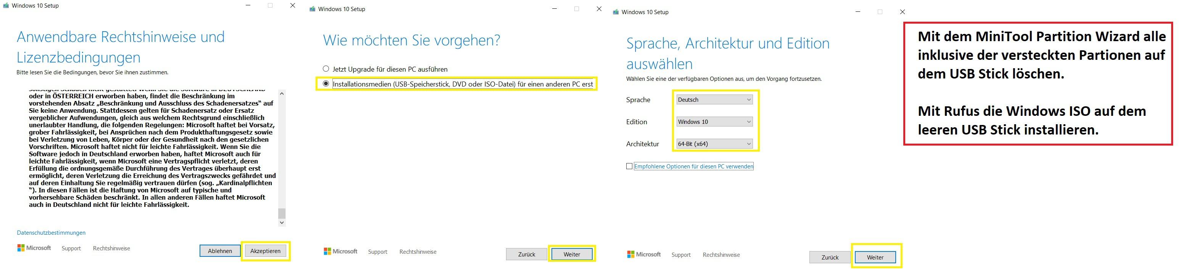Click Microsoft logo in language selection window
The width and height of the screenshot is (1180, 269).
click(x=643, y=255)
